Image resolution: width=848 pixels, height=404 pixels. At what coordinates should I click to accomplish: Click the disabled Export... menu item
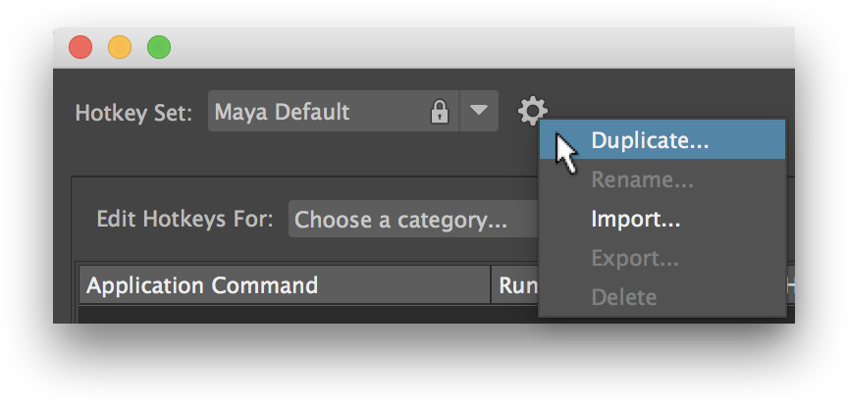point(634,258)
